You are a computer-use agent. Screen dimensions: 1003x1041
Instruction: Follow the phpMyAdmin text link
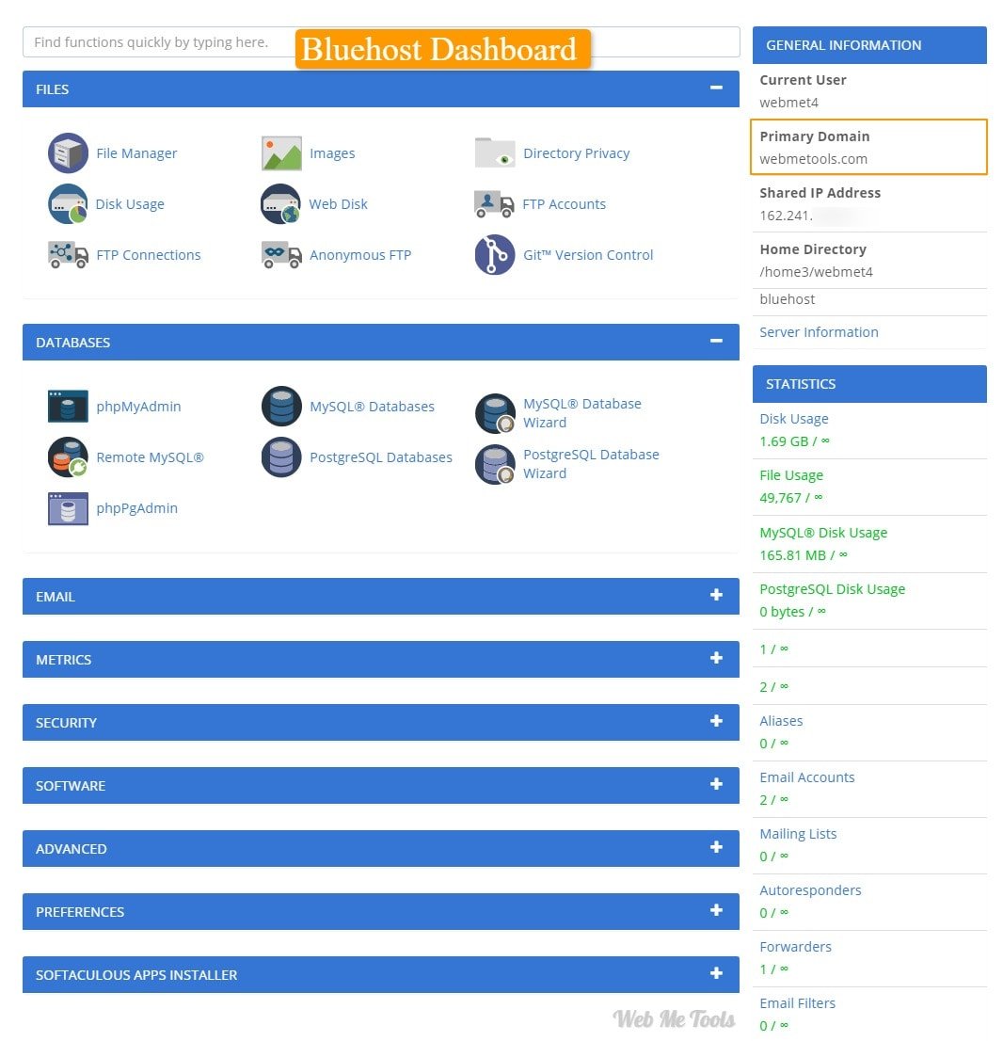[138, 407]
